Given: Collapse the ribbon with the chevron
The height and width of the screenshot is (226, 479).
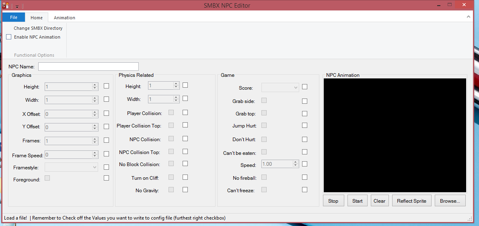Looking at the screenshot, I should pos(468,17).
